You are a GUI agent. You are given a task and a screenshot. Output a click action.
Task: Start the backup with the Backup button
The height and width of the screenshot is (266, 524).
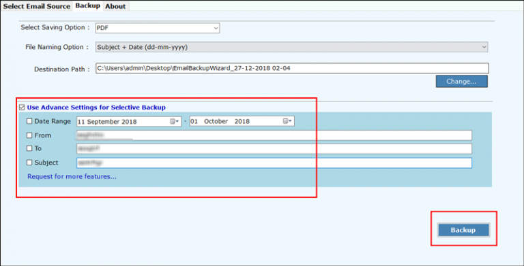[463, 230]
